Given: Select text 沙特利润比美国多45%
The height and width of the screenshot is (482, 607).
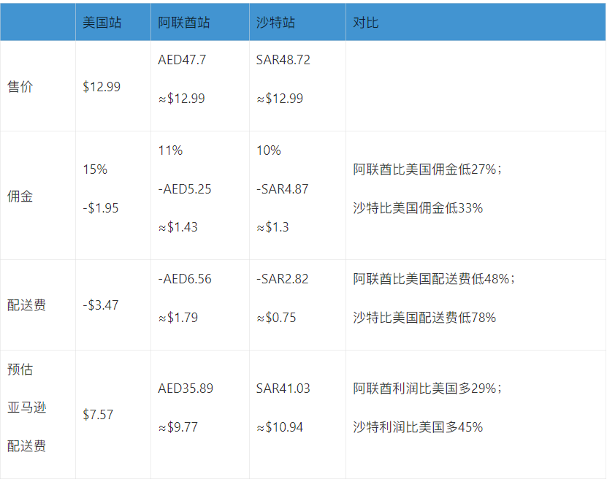Looking at the screenshot, I should coord(418,427).
